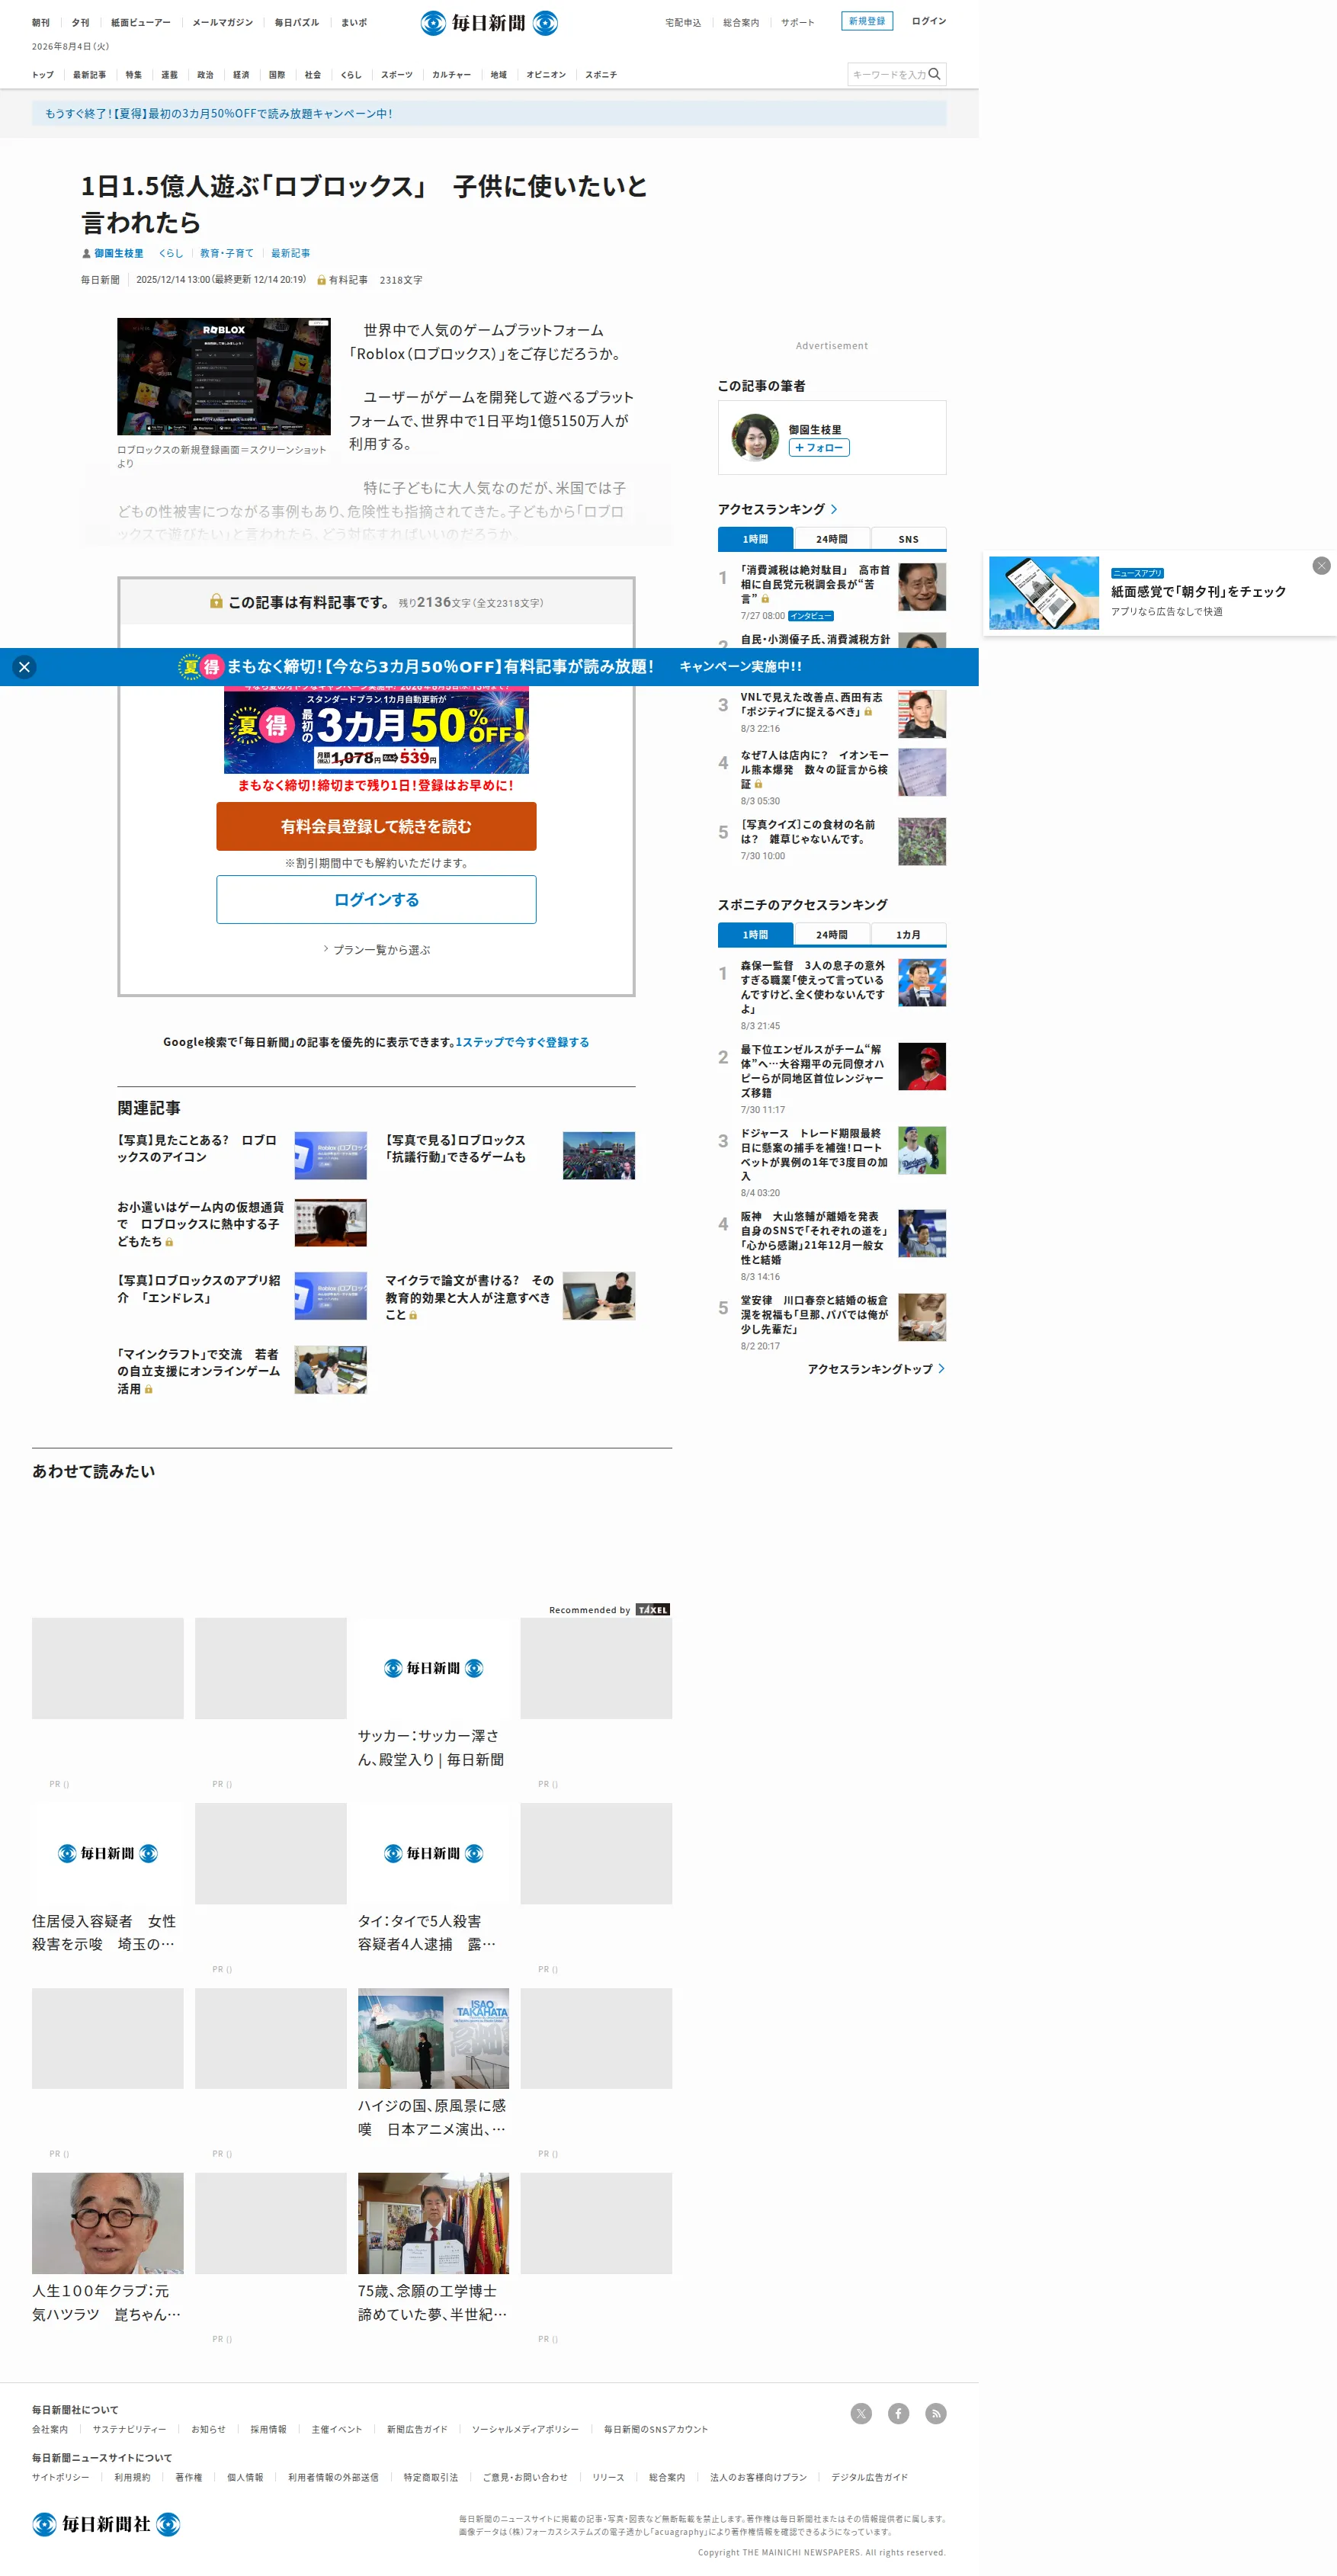Open スポニチ article 堂安律 thumbnail
This screenshot has height=2576, width=1337.
(922, 1317)
